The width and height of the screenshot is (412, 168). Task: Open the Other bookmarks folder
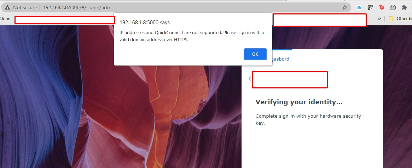tap(400, 19)
